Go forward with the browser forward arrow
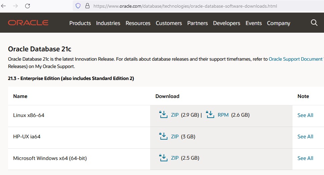The image size is (324, 175). click(15, 6)
